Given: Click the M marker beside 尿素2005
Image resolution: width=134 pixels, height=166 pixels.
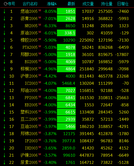Looking at the screenshot, I should (40, 161).
